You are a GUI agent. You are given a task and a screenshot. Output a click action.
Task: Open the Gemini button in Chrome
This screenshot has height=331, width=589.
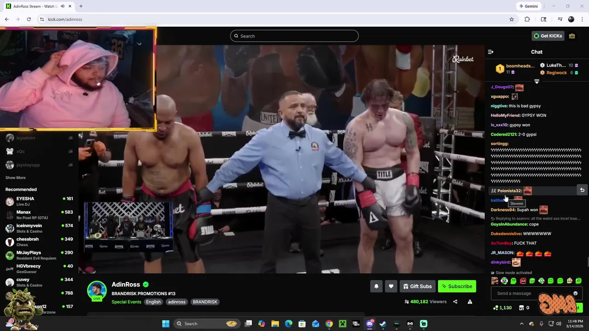point(528,6)
